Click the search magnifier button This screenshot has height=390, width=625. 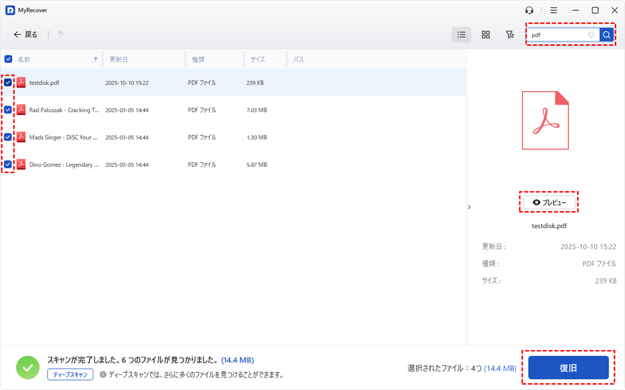(606, 35)
